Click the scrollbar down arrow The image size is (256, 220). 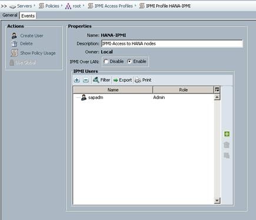pyautogui.click(x=217, y=201)
